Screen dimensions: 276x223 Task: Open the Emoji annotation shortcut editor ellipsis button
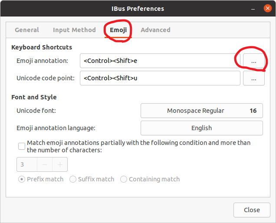(x=254, y=61)
